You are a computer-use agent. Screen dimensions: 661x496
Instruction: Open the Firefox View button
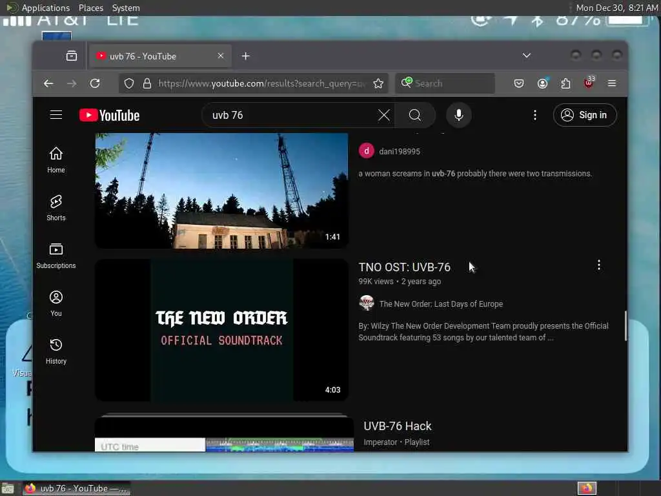pos(72,56)
